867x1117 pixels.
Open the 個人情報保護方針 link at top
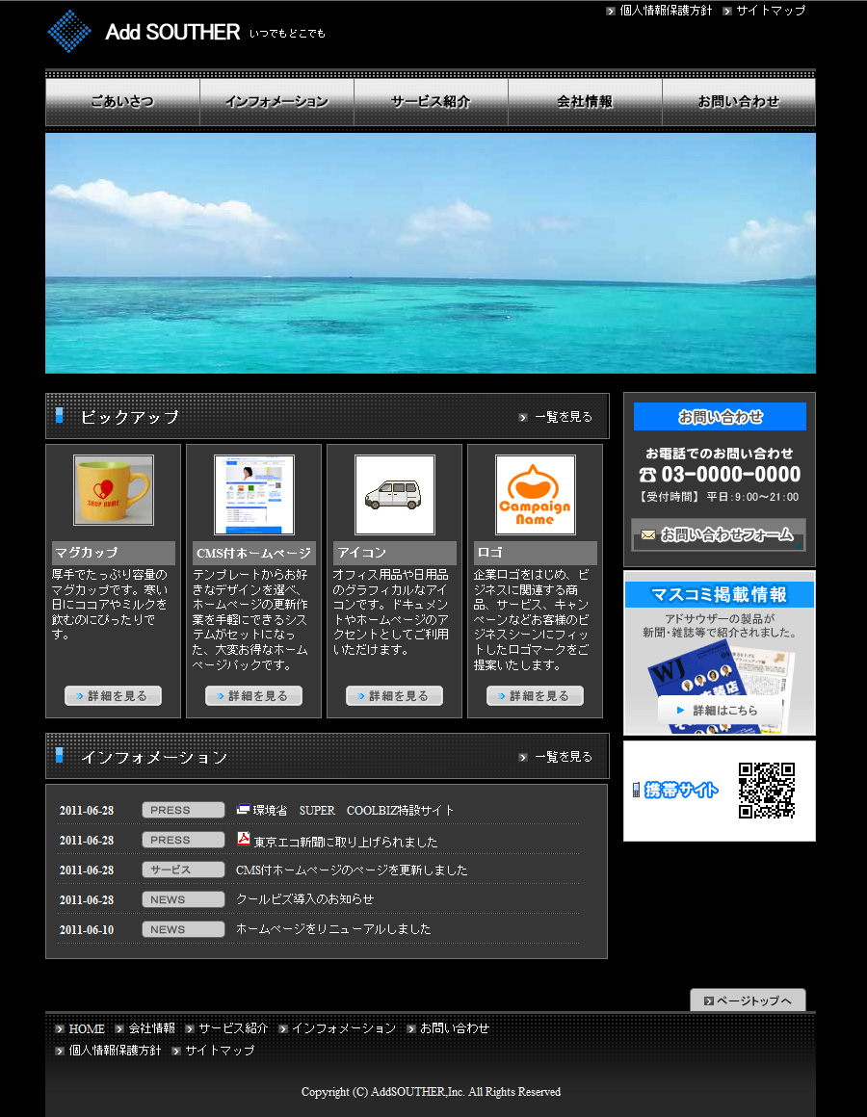pyautogui.click(x=667, y=11)
